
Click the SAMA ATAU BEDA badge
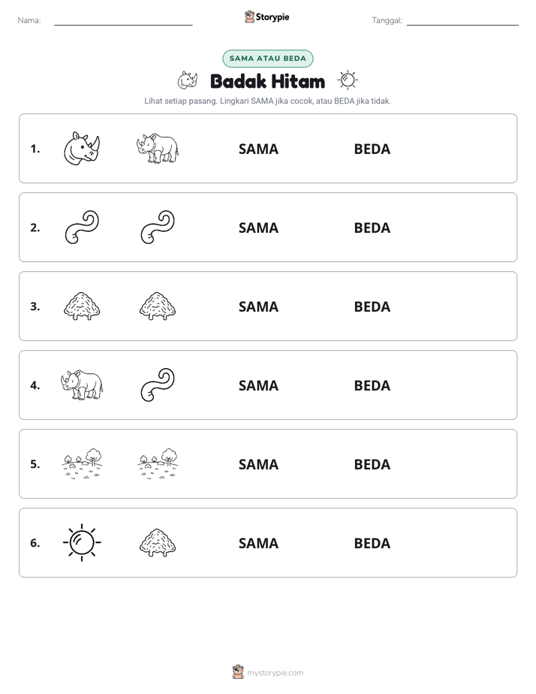(267, 59)
